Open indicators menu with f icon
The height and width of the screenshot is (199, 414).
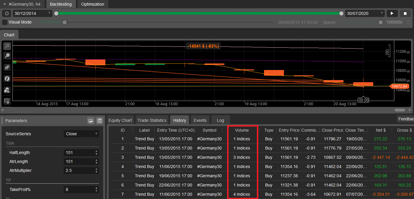tap(7, 79)
